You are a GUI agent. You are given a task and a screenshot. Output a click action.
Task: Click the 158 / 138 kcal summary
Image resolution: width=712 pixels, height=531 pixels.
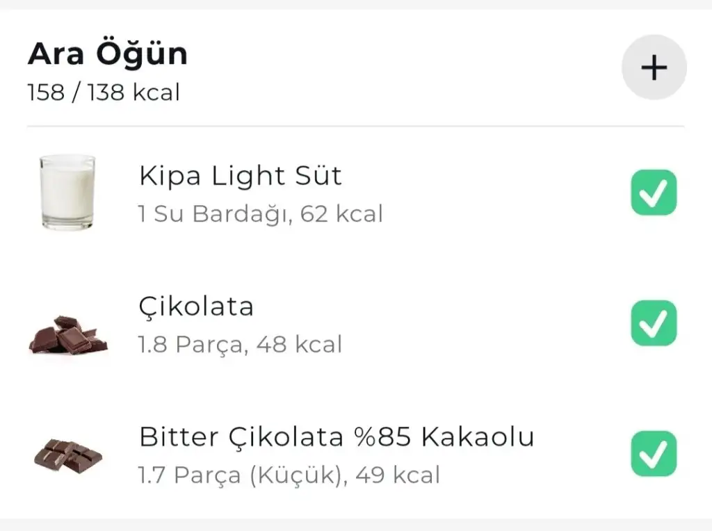(x=103, y=92)
